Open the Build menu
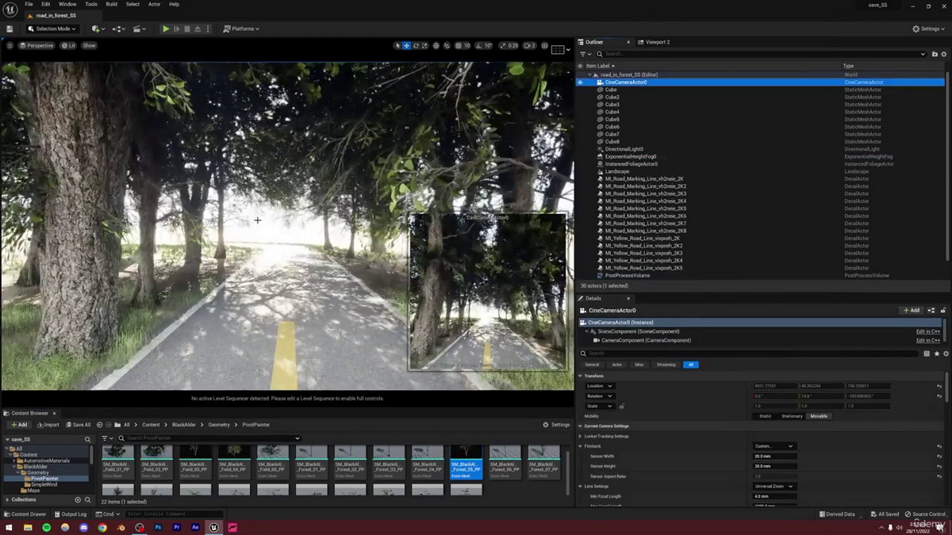The width and height of the screenshot is (952, 535). point(112,4)
